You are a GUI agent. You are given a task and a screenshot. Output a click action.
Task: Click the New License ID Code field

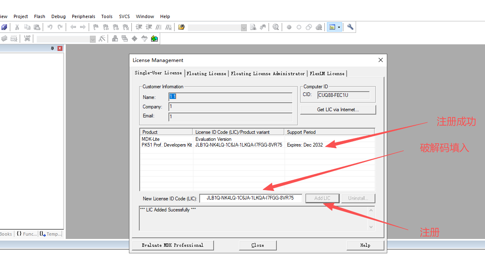(251, 198)
